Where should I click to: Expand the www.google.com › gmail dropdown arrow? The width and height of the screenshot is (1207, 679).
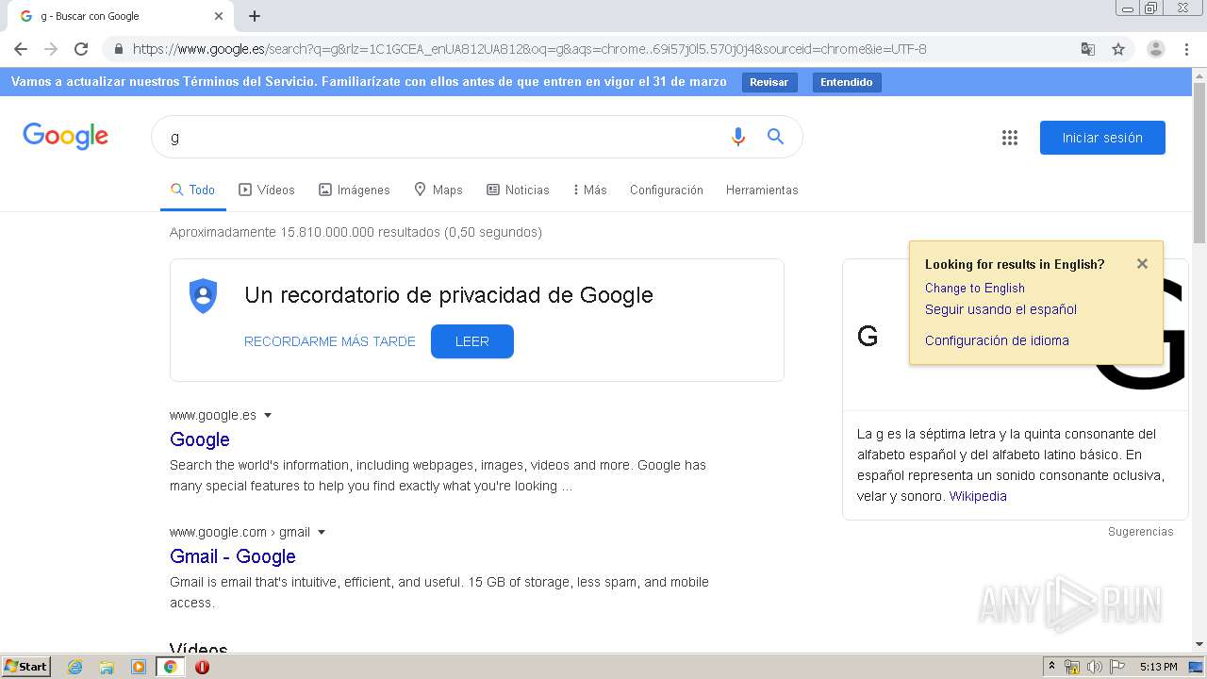(x=322, y=532)
